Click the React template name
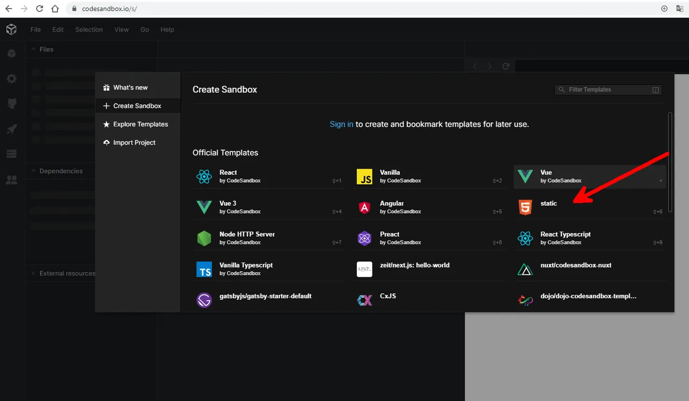 point(228,172)
